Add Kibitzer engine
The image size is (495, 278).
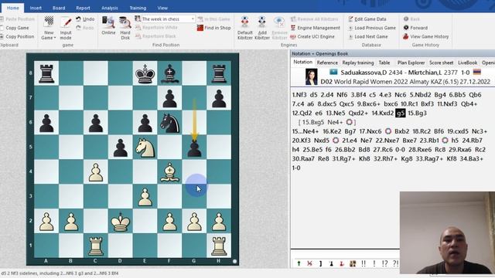pos(261,28)
